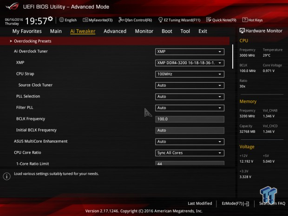The height and width of the screenshot is (216, 288).
Task: Open the XMP profile dropdown
Action: pos(190,63)
